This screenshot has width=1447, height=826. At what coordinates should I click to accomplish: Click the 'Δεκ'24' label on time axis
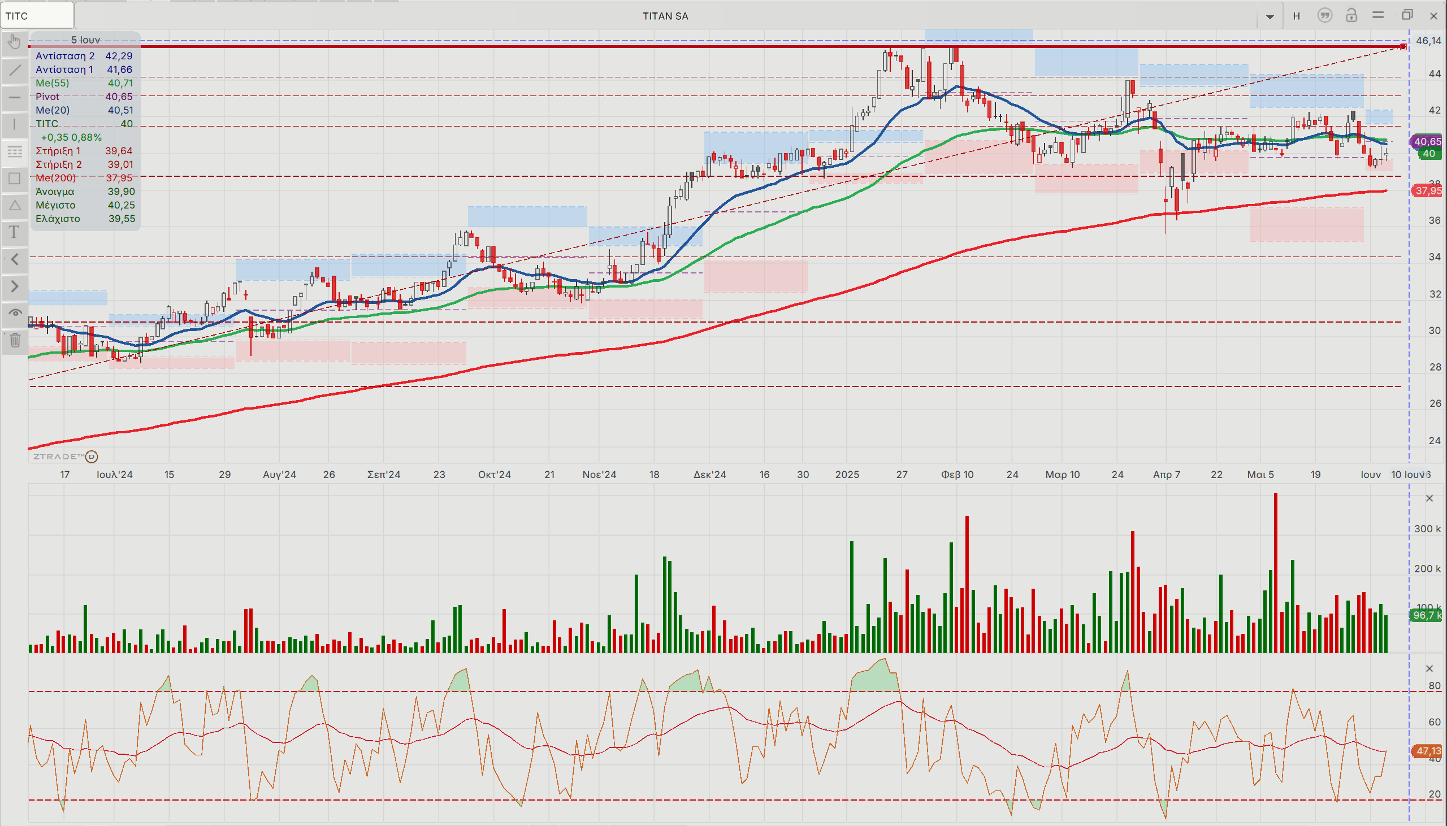tap(709, 475)
